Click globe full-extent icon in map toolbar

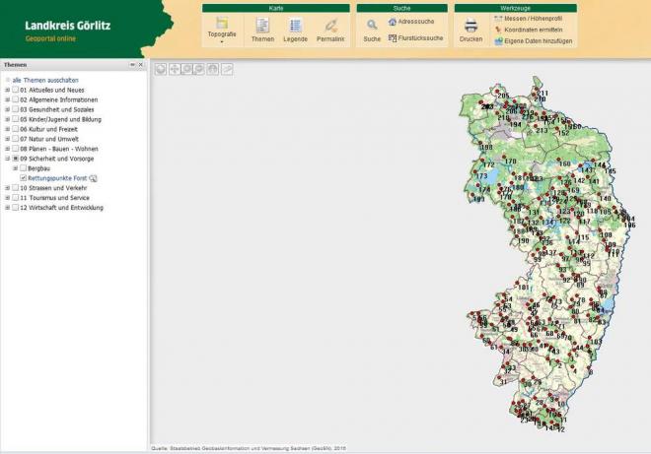point(161,69)
